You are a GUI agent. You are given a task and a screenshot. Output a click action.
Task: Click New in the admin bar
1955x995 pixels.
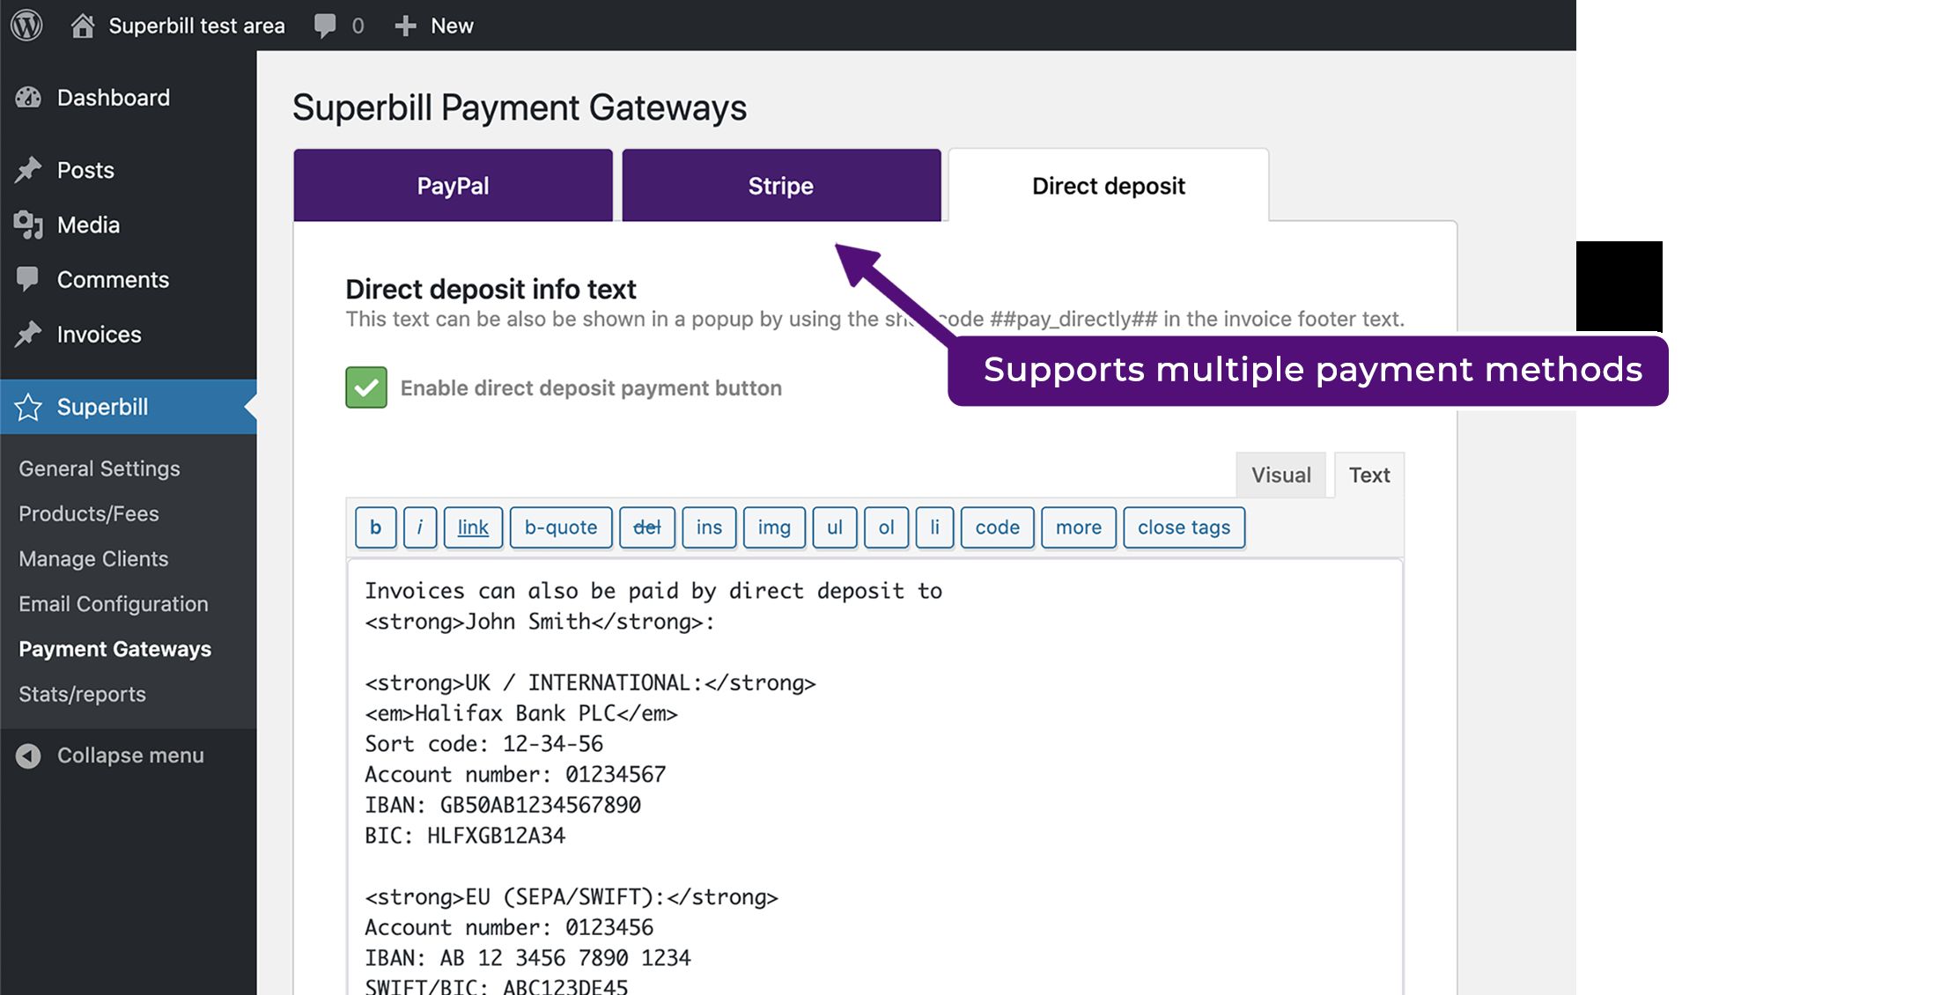click(x=452, y=26)
